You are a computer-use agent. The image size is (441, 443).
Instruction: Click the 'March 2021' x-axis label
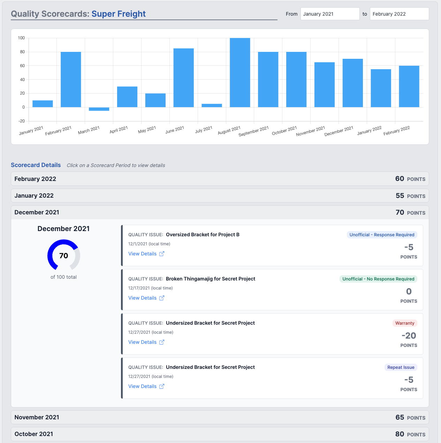89,130
